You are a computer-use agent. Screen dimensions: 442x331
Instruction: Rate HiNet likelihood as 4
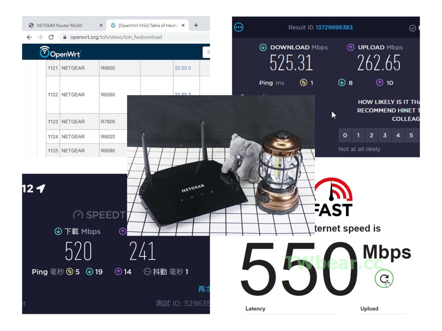pos(398,135)
